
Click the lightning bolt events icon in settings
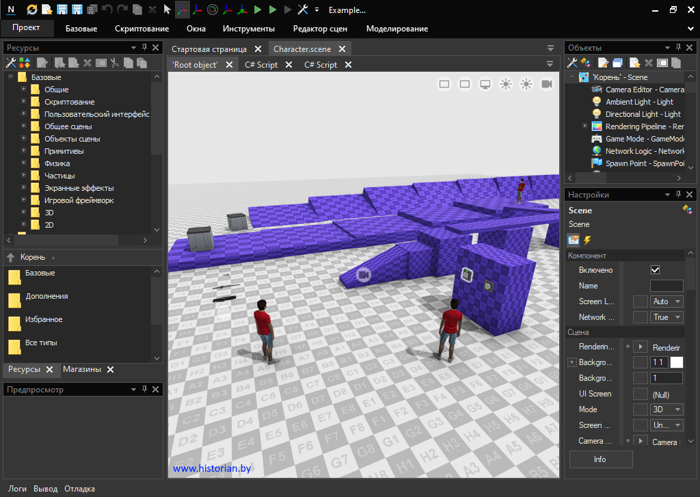point(587,240)
